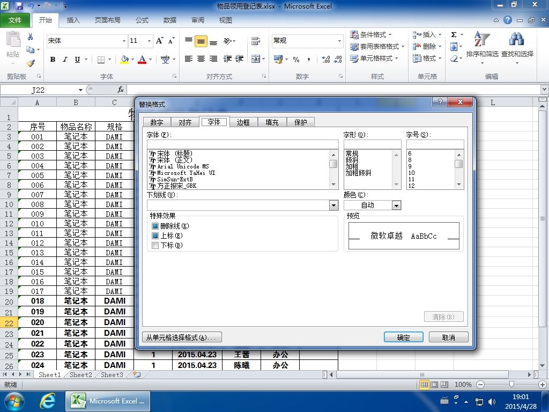Click the formula bar input area
Image resolution: width=549 pixels, height=412 pixels.
333,90
